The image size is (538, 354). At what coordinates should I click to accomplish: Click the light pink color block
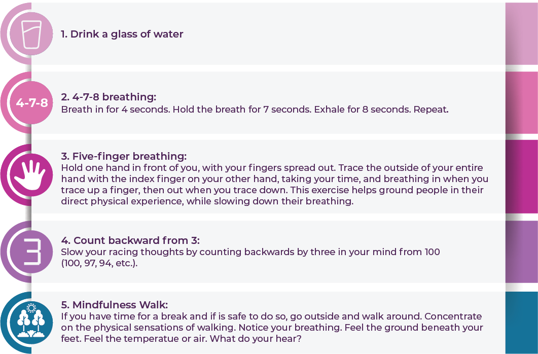coord(522,33)
